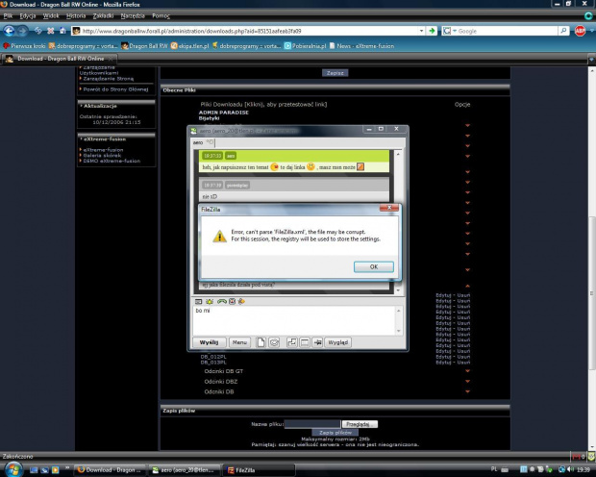Open the Widok menu
This screenshot has width=596, height=477.
click(x=51, y=15)
